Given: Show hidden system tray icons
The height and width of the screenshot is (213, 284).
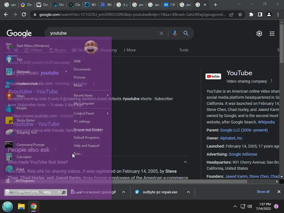Looking at the screenshot, I should [235, 206].
